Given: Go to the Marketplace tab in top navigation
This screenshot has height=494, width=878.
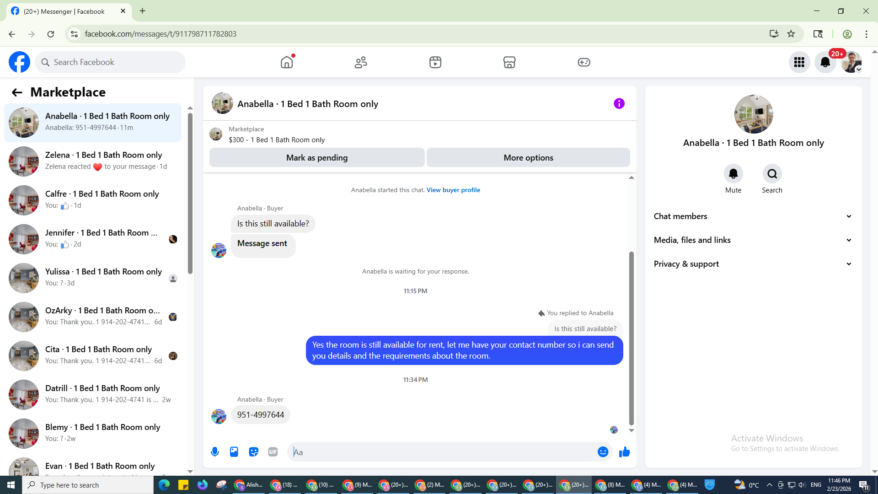Looking at the screenshot, I should 509,62.
